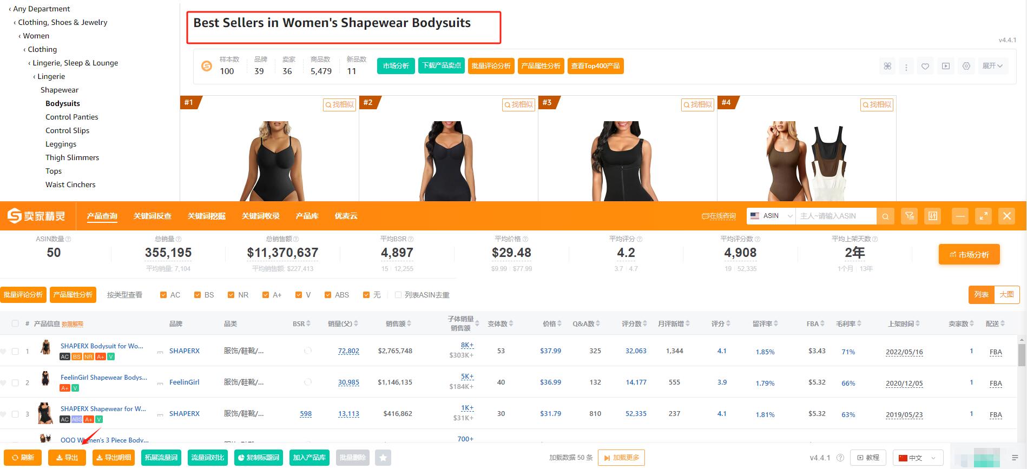Switch to 关键词挖掘 tab
Image resolution: width=1027 pixels, height=469 pixels.
[207, 216]
